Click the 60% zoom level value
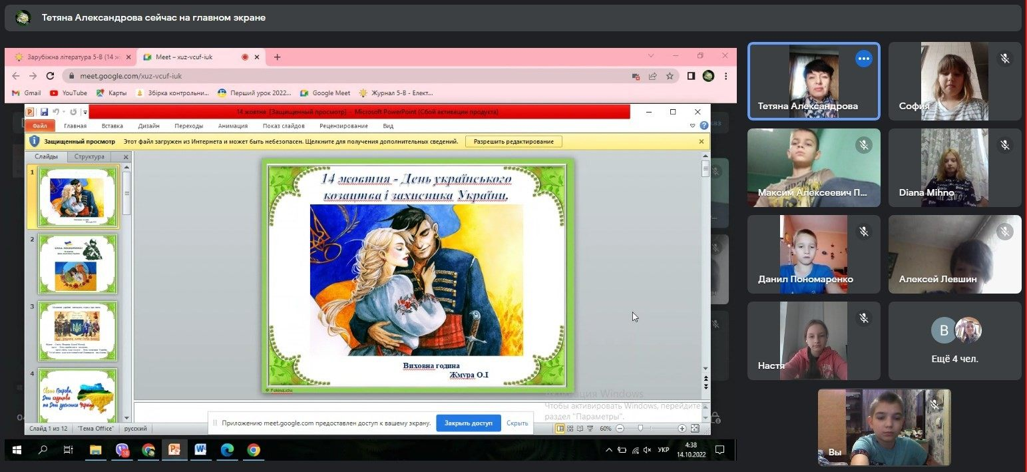Viewport: 1027px width, 472px height. coord(606,429)
